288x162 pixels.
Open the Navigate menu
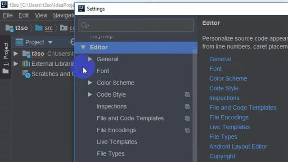64,15
